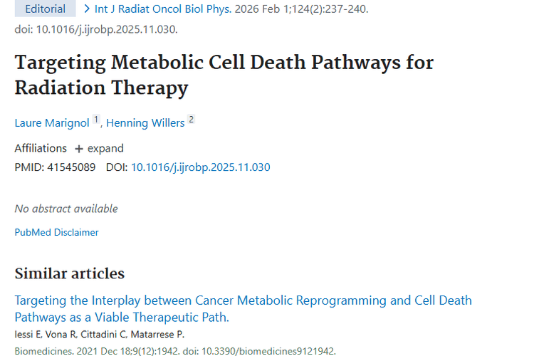
Task: Click the Biomedicines 2021 citation line
Action: pos(174,350)
